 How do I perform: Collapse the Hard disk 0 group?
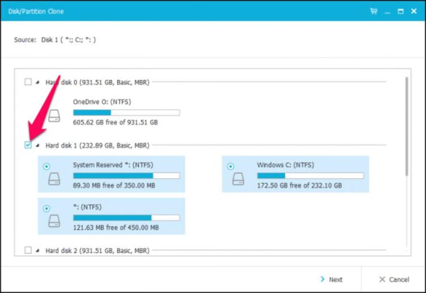(x=38, y=82)
